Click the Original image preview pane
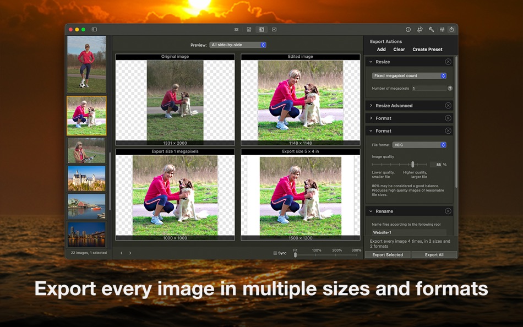This screenshot has width=523, height=327. [175, 100]
